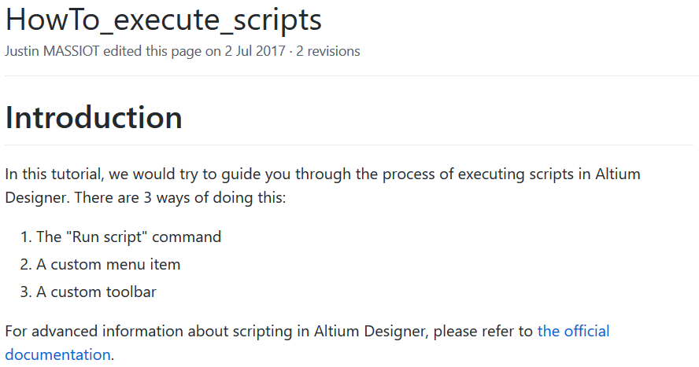Click list item 'The "Run script" command'
Image resolution: width=699 pixels, height=367 pixels.
[129, 237]
